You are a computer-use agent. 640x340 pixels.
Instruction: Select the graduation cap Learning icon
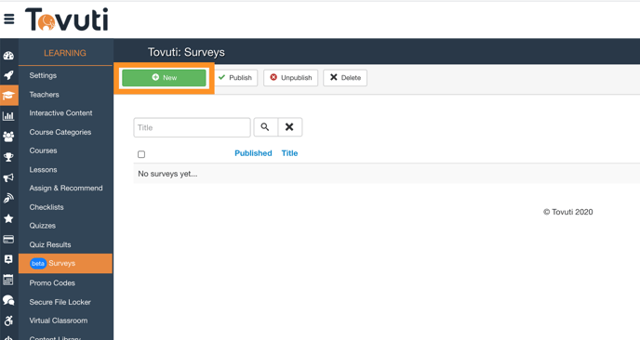point(8,96)
